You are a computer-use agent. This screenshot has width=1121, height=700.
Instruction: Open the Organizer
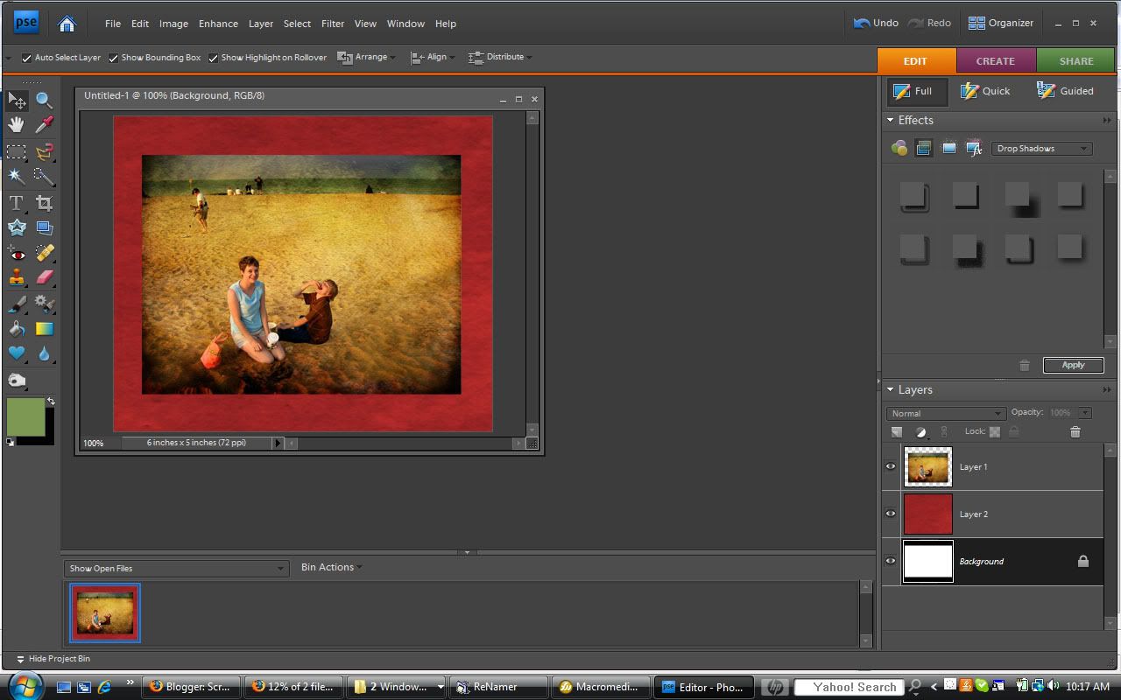pos(1001,23)
